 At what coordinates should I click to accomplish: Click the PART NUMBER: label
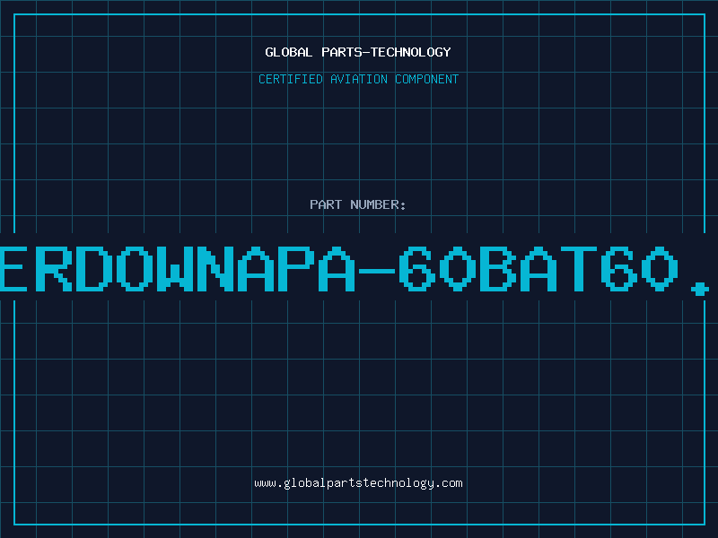pyautogui.click(x=357, y=204)
